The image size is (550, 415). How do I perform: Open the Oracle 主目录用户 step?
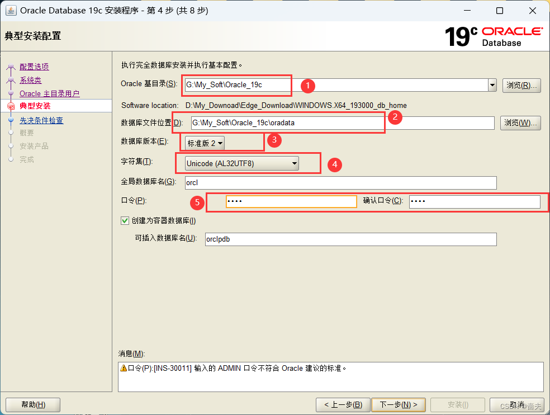(49, 93)
